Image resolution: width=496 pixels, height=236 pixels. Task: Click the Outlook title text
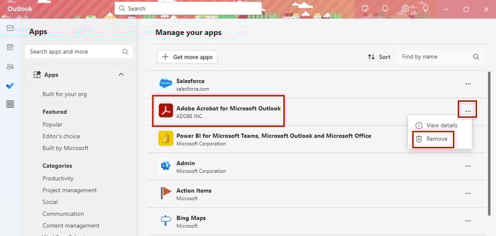coord(20,9)
